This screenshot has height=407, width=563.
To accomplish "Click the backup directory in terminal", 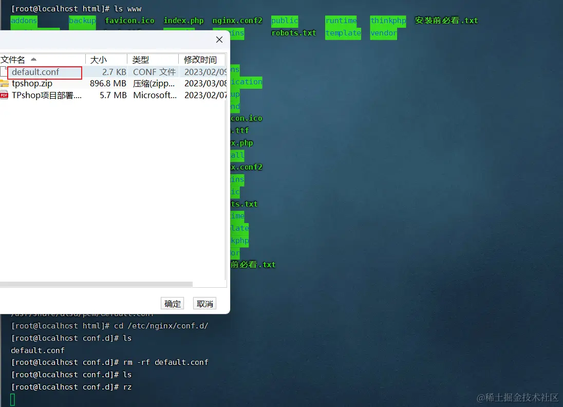I will coord(82,21).
